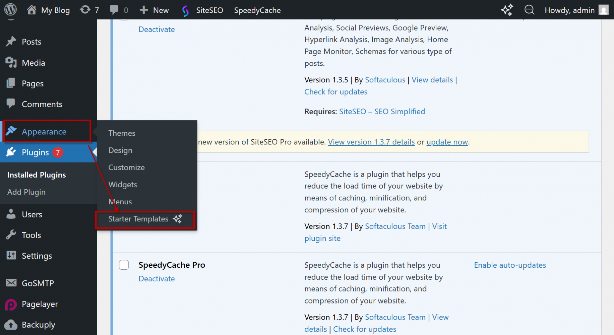Click the WordPress logo icon
This screenshot has width=614, height=335.
(x=10, y=9)
